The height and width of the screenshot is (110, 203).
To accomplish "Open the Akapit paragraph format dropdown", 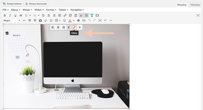I will click(x=12, y=21).
